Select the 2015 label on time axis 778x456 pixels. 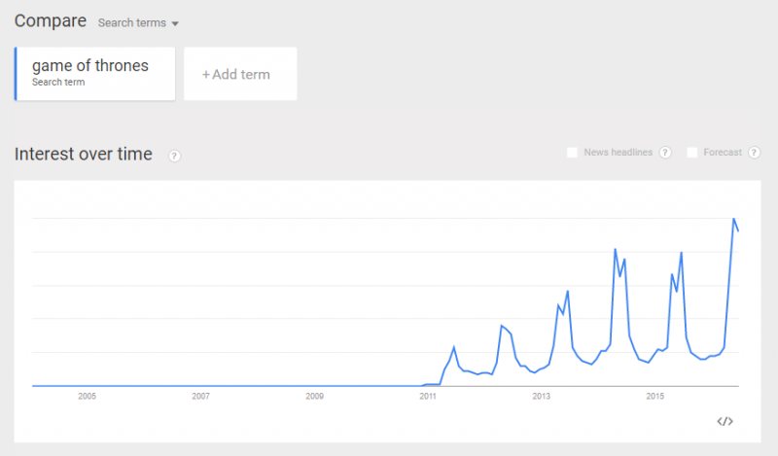(x=654, y=396)
